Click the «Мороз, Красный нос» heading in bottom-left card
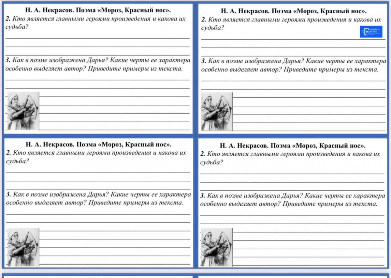This screenshot has width=391, height=278. pos(98,144)
